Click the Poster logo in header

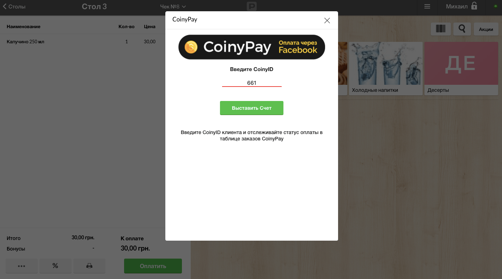tap(252, 6)
